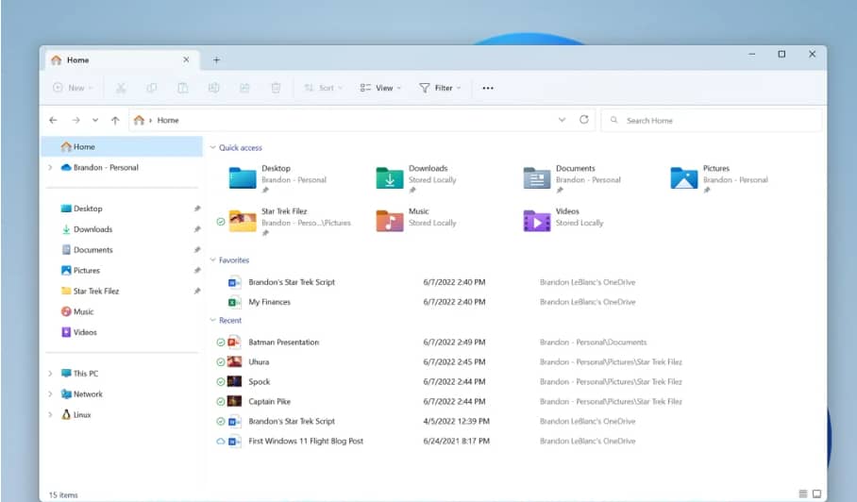Image resolution: width=857 pixels, height=502 pixels.
Task: Expand the address bar history dropdown
Action: point(562,120)
